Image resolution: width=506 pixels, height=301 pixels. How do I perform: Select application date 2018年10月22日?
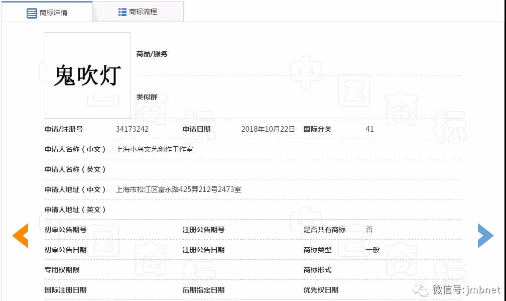tap(268, 129)
